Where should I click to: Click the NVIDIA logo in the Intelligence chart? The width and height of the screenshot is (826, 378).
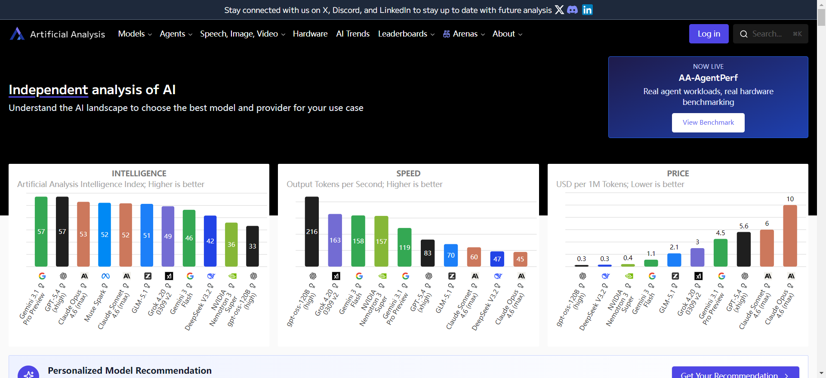pos(232,276)
